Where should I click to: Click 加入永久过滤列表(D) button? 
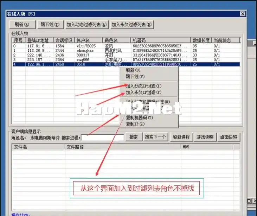132,25
